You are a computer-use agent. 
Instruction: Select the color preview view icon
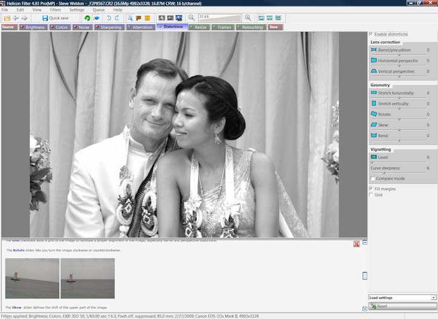click(x=179, y=18)
